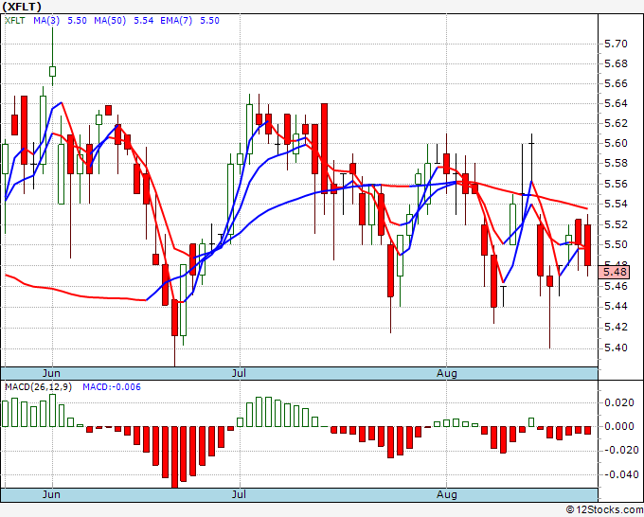Click the 5.40 price axis label
644x517 pixels.
(617, 348)
